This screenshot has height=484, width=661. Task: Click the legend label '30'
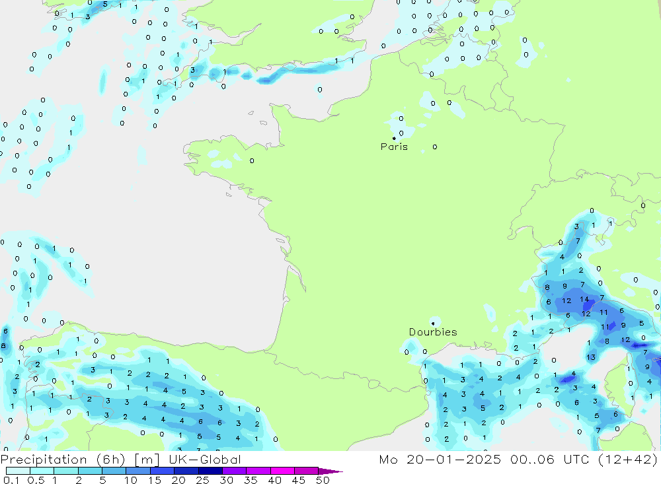point(226,480)
